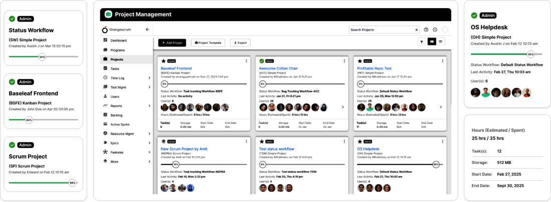Click progress slider on New Scrum Project card
This screenshot has height=202, width=551.
pyautogui.click(x=176, y=164)
